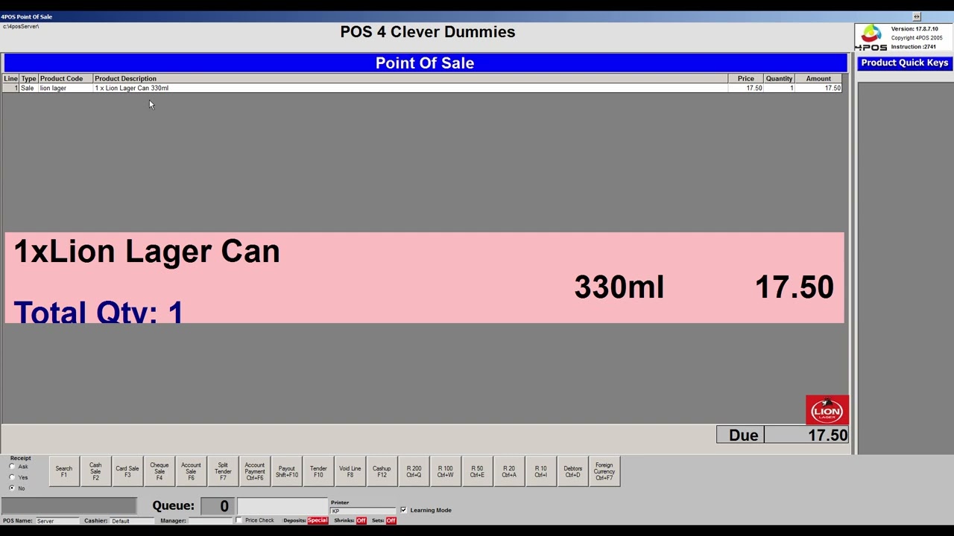The width and height of the screenshot is (954, 536).
Task: Click the Type column header
Action: pos(28,78)
